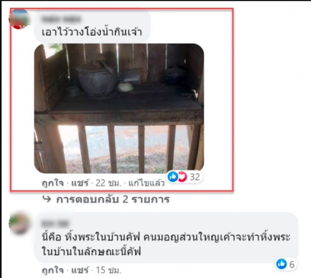Screen dimensions: 311x278
Task: Click the blue like reaction icon on photo comment
Action: pyautogui.click(x=173, y=176)
